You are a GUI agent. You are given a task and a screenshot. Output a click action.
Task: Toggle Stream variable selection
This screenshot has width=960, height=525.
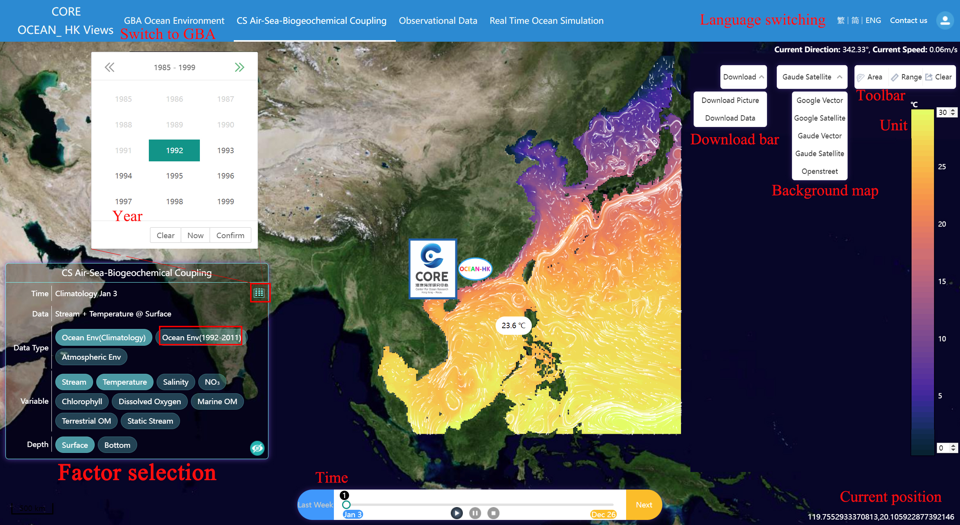click(x=72, y=382)
